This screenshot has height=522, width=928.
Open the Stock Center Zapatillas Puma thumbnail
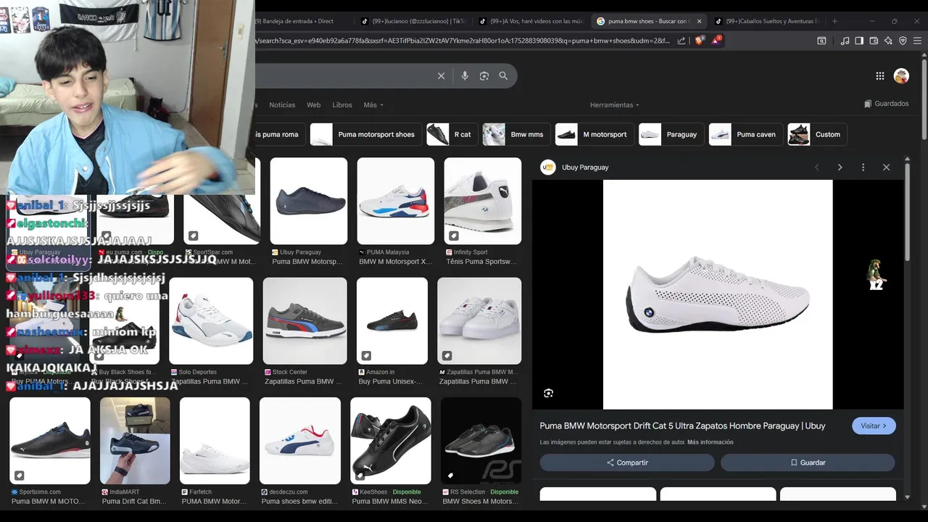pos(304,320)
